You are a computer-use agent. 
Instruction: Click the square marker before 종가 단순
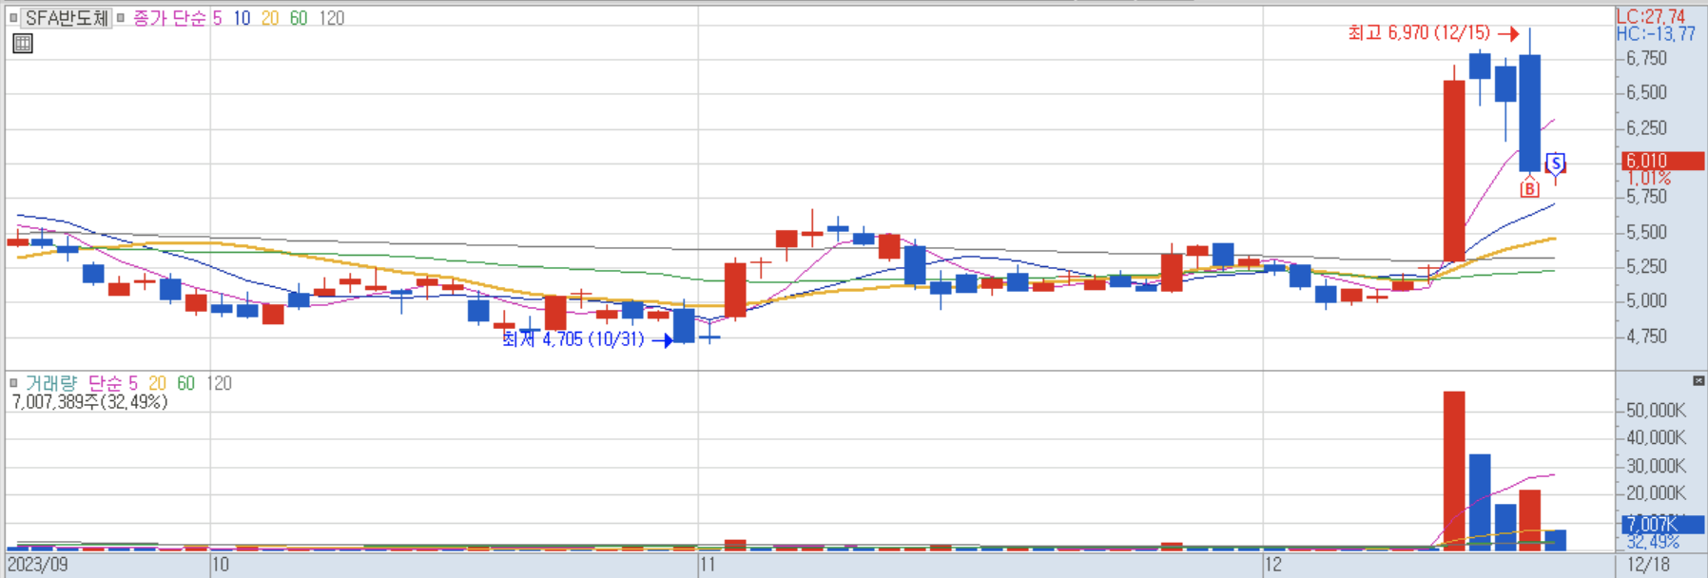point(121,18)
